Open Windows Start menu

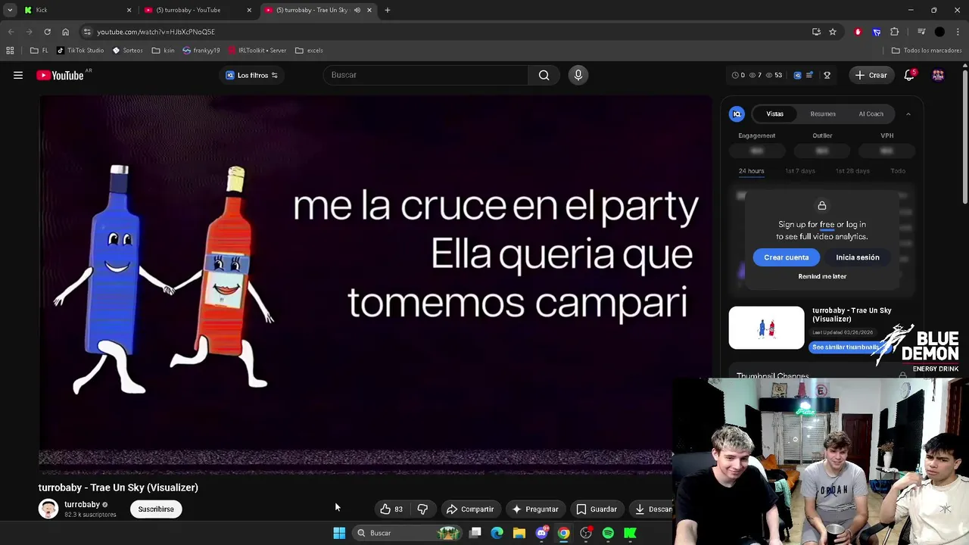point(339,533)
